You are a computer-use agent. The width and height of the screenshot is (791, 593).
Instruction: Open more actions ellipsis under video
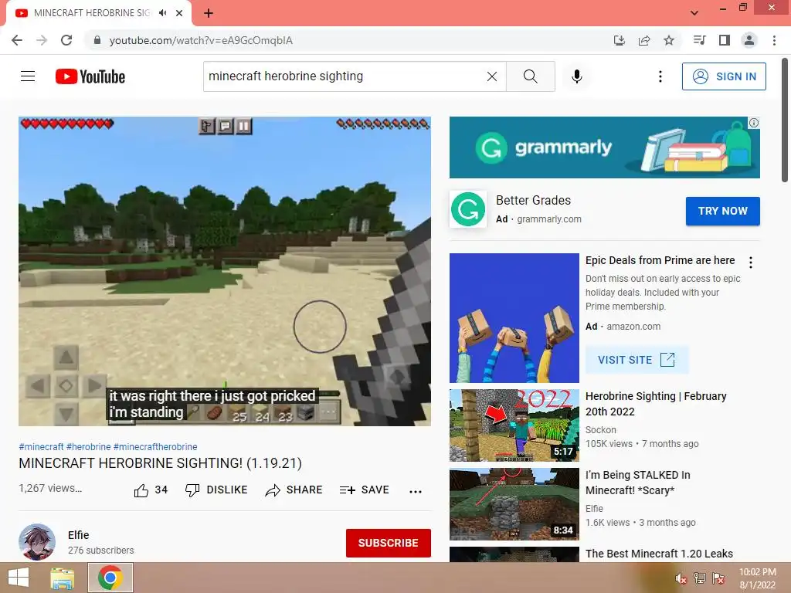(x=415, y=491)
